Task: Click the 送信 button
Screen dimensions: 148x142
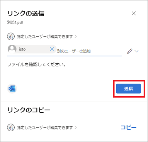Action: [x=128, y=89]
